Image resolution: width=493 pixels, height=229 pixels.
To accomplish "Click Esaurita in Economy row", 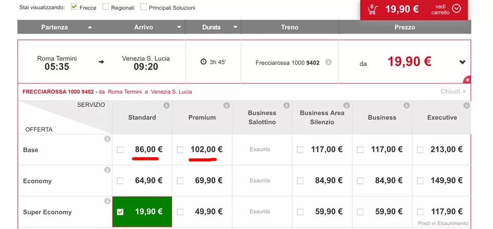I will pyautogui.click(x=260, y=181).
